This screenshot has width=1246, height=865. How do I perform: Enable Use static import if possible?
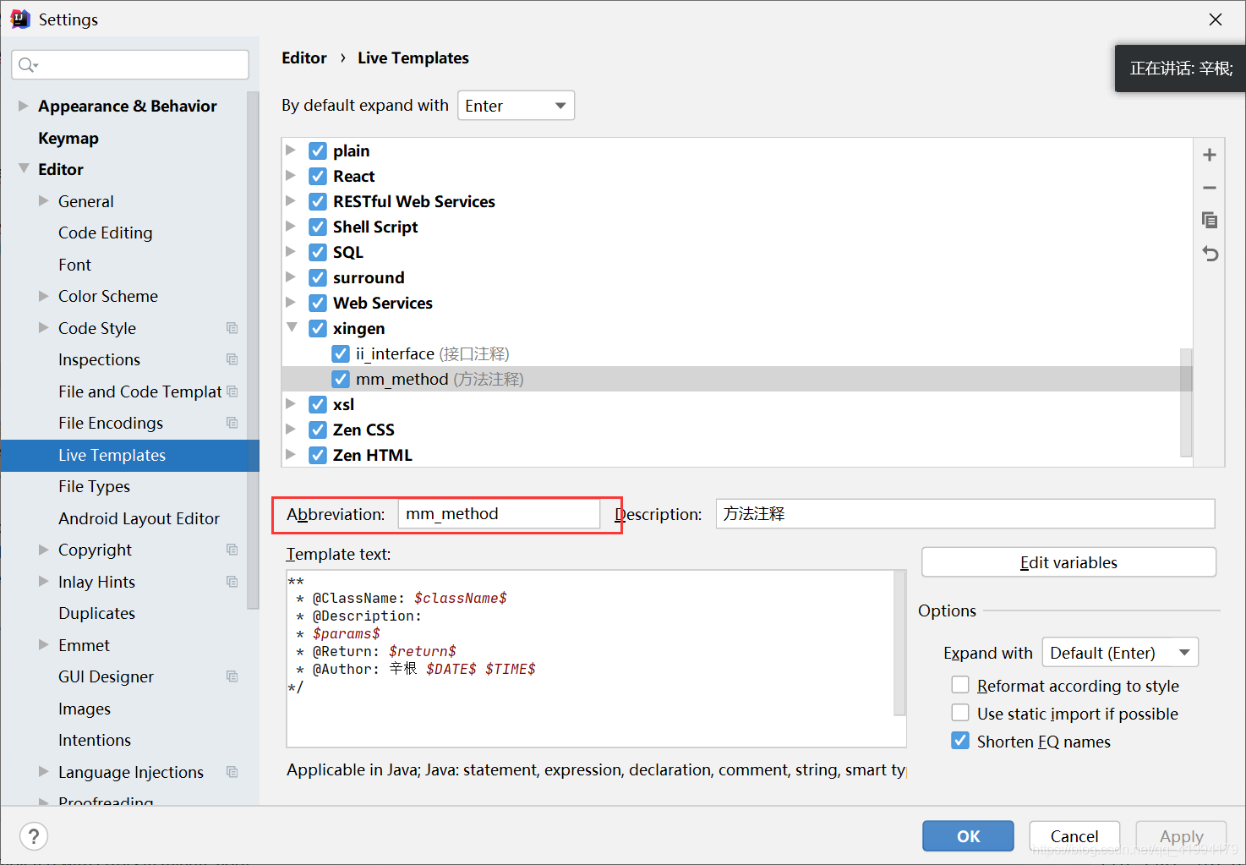[960, 713]
